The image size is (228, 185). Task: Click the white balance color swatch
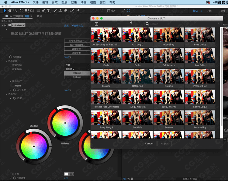tap(66, 174)
